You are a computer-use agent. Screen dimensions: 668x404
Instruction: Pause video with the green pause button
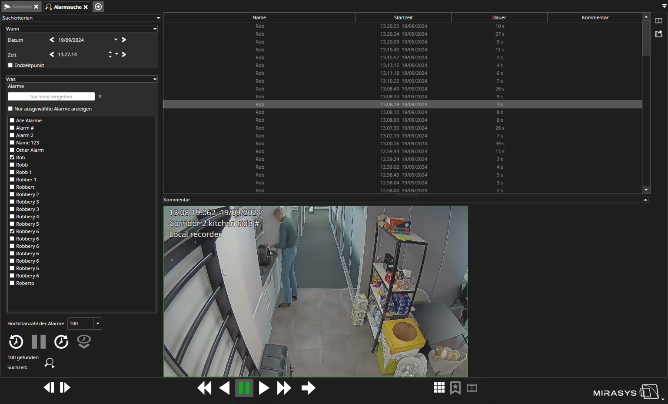(244, 387)
